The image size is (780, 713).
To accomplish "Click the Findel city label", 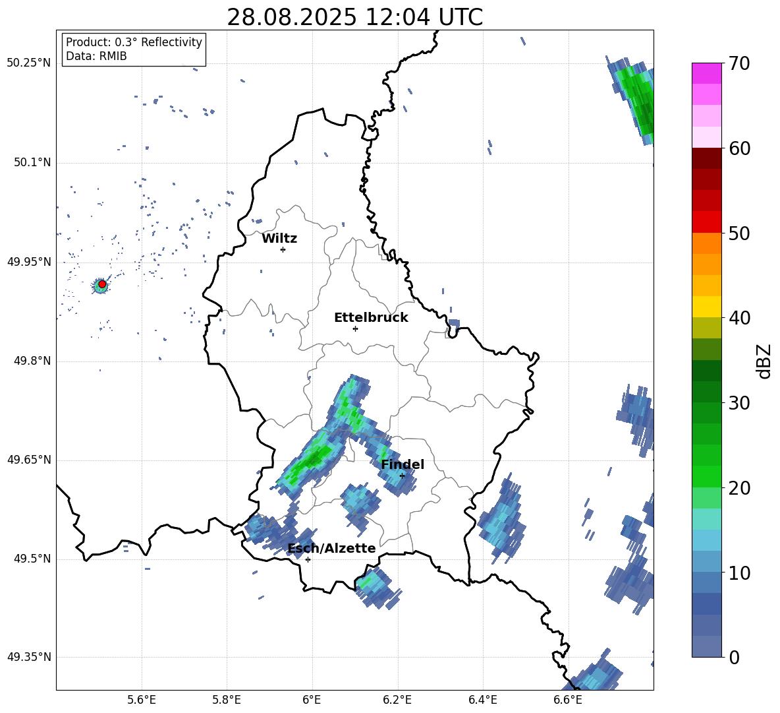I will [403, 464].
